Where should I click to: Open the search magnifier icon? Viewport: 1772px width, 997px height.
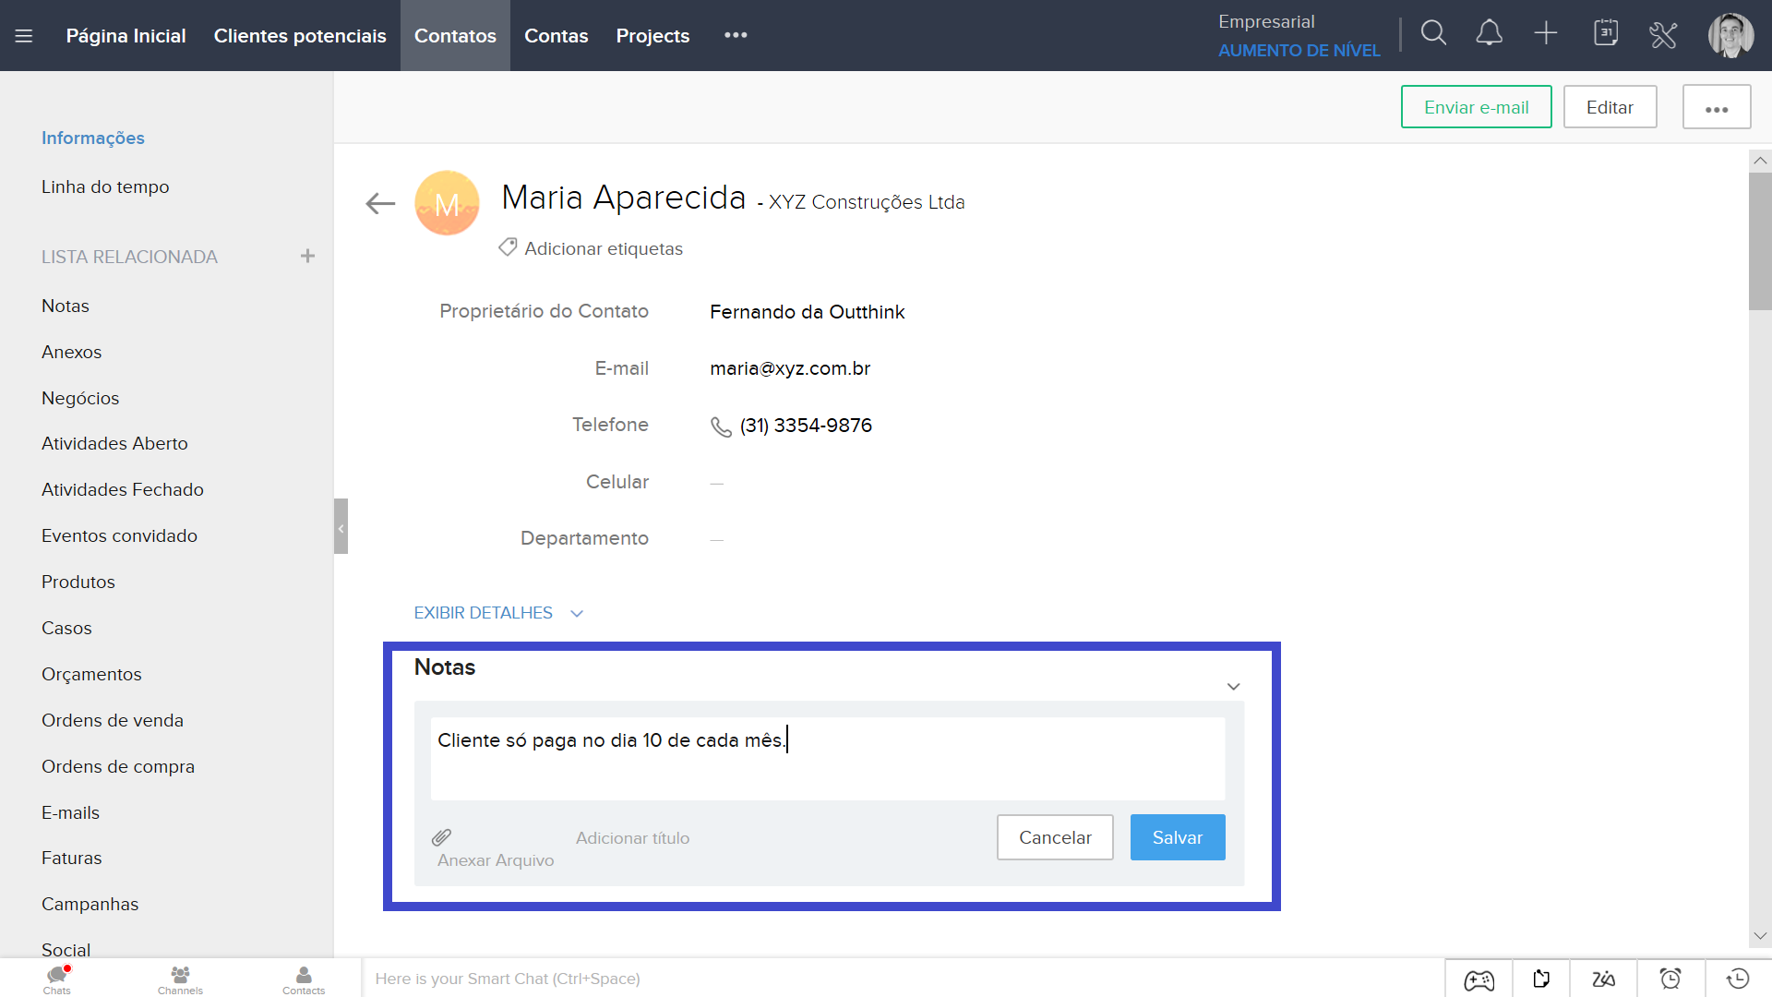[1433, 34]
